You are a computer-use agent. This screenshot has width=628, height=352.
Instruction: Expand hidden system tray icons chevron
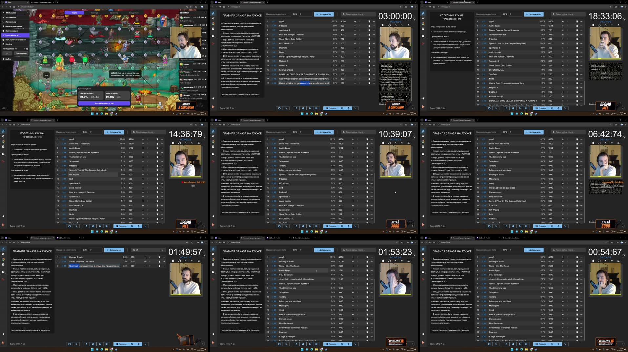point(173,114)
